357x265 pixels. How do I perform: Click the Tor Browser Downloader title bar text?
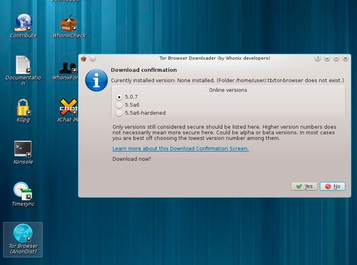pos(215,58)
